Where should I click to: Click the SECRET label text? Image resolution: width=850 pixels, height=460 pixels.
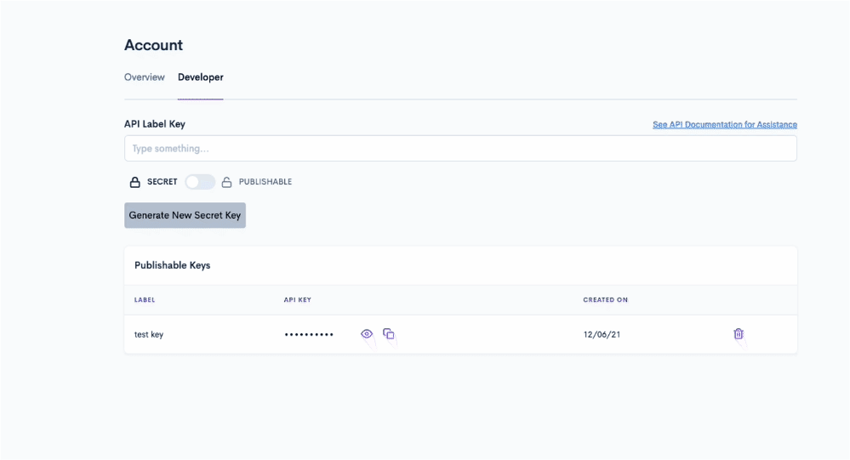point(163,182)
